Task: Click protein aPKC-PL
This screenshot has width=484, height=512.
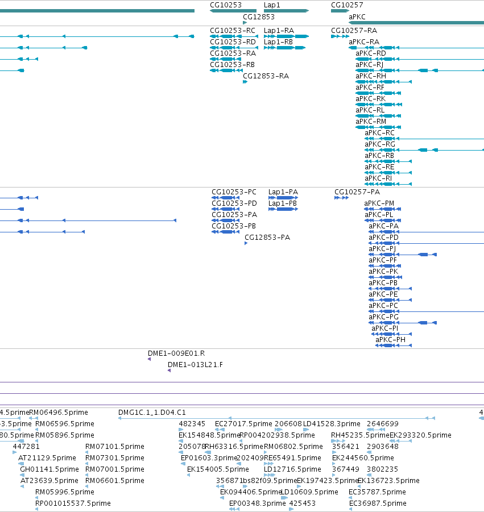Action: tap(379, 215)
